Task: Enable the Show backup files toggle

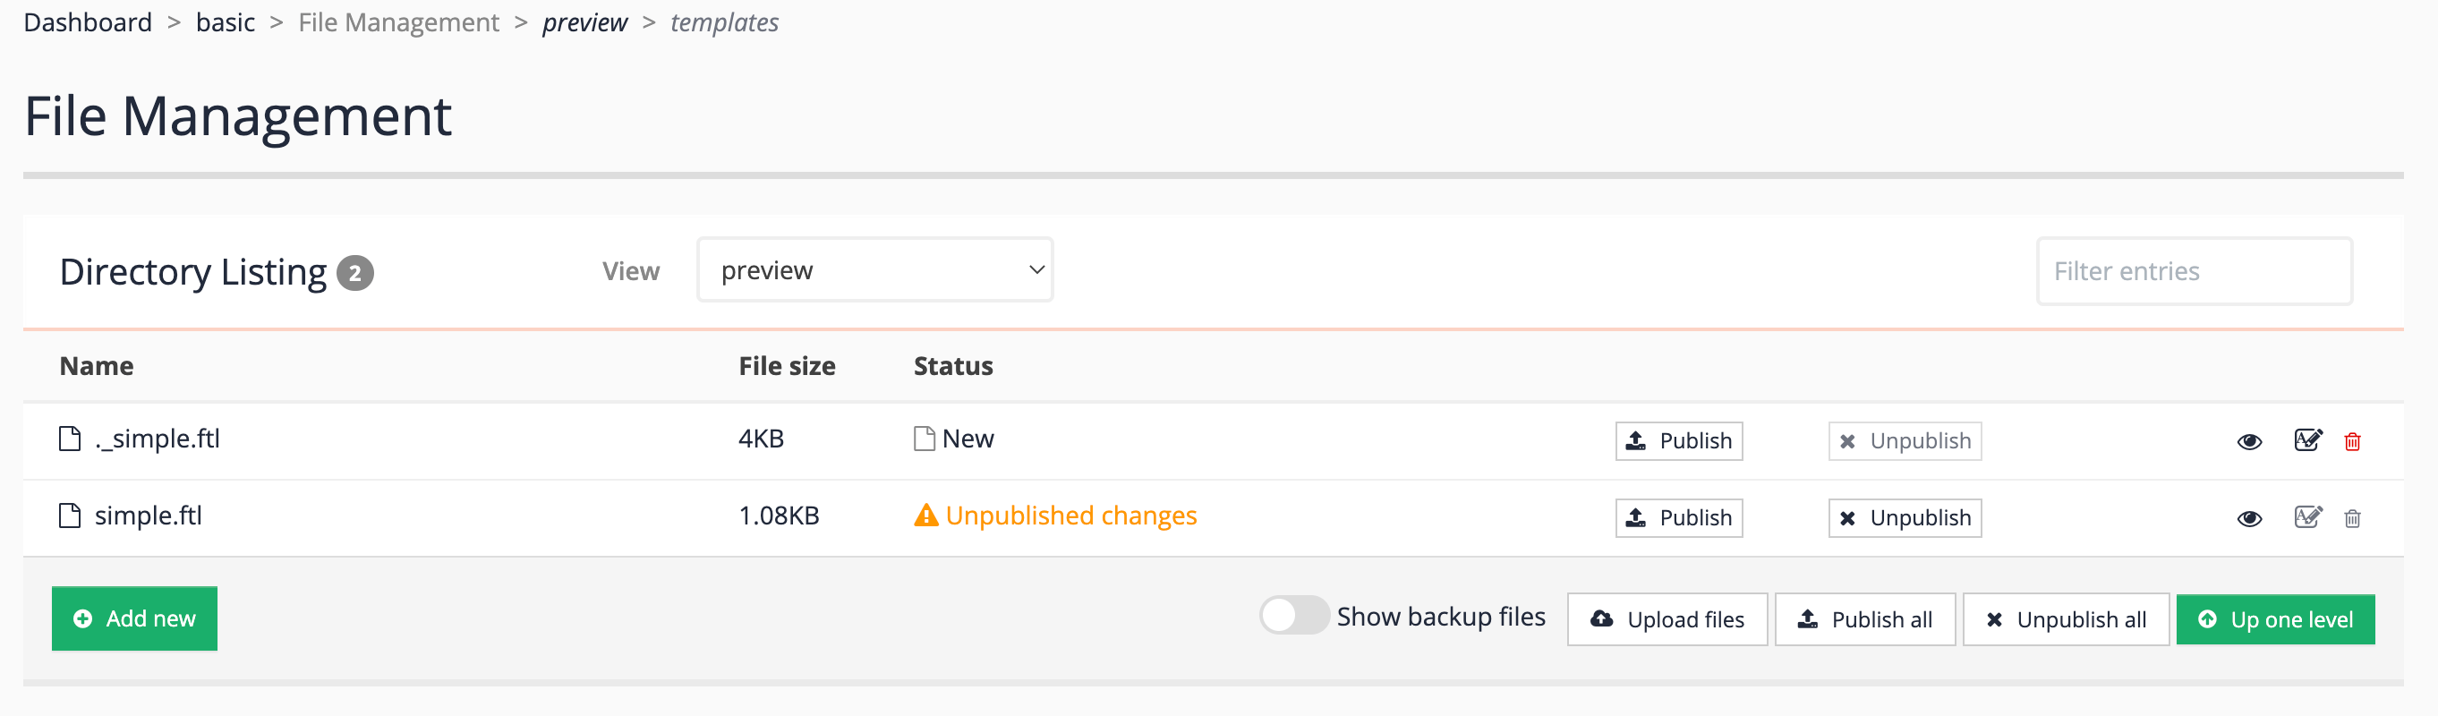Action: (1295, 616)
